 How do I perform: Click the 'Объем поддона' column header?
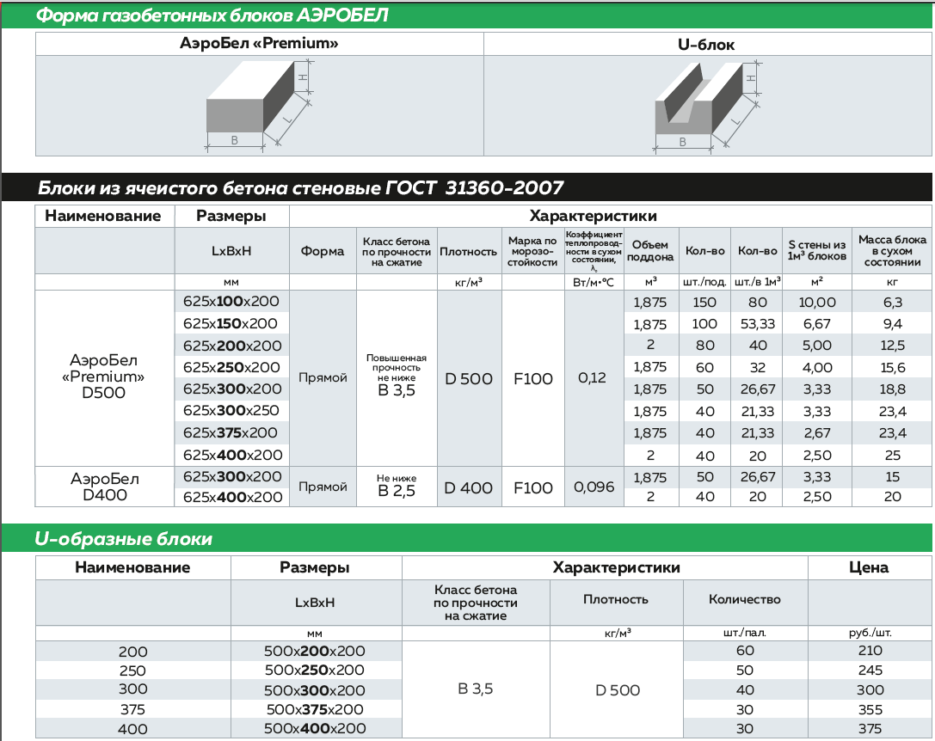tap(650, 251)
